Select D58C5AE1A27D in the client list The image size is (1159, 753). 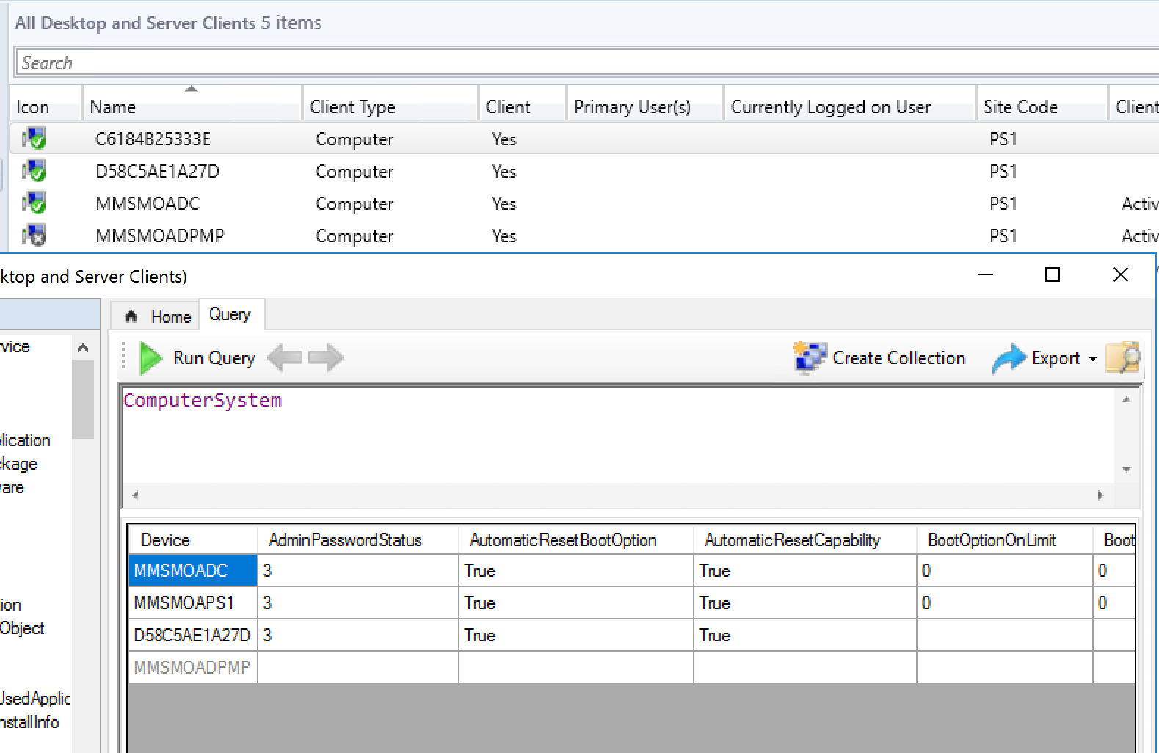pos(157,172)
